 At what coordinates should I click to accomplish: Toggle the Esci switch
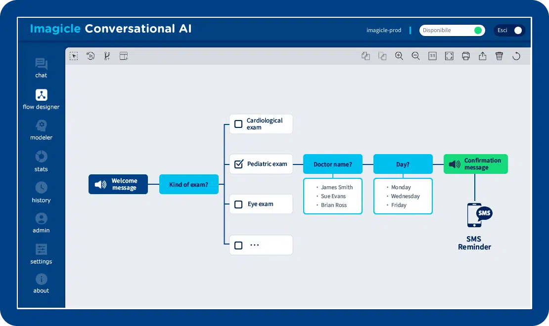point(517,31)
